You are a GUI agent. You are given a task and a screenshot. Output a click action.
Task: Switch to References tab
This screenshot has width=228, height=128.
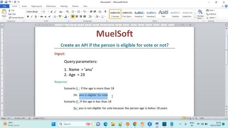click(x=51, y=6)
